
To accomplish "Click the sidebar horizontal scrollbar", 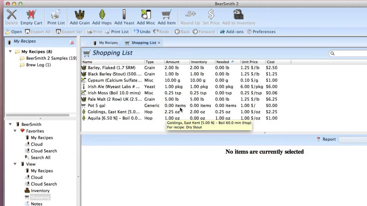I will (x=37, y=115).
